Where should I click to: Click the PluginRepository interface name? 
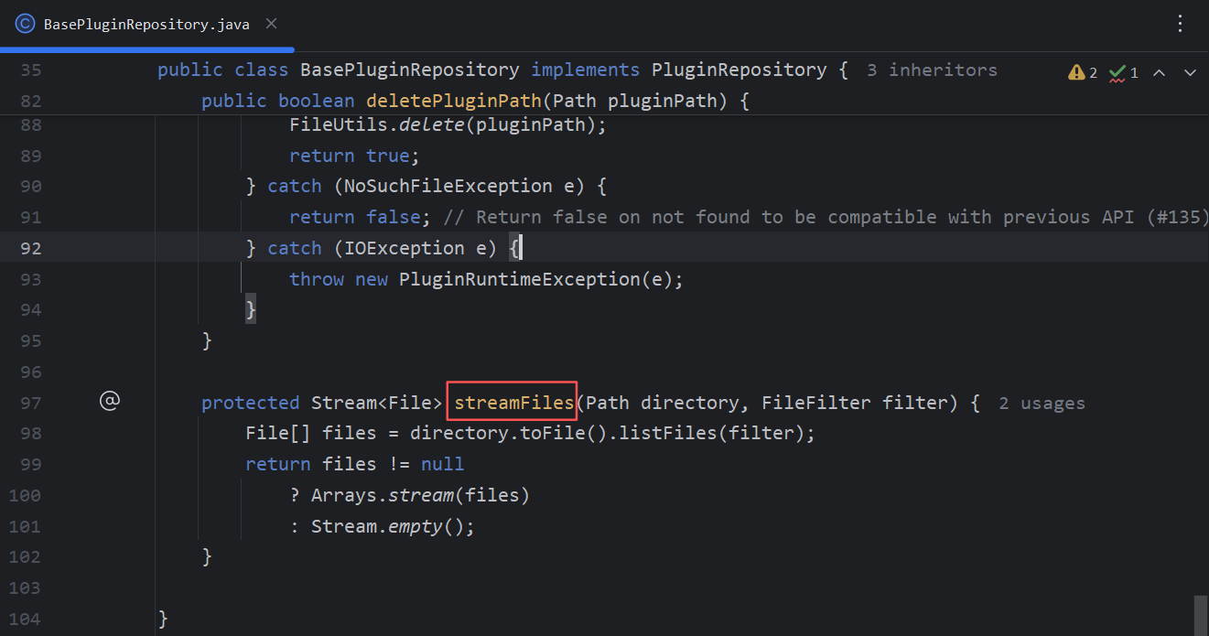[x=739, y=70]
